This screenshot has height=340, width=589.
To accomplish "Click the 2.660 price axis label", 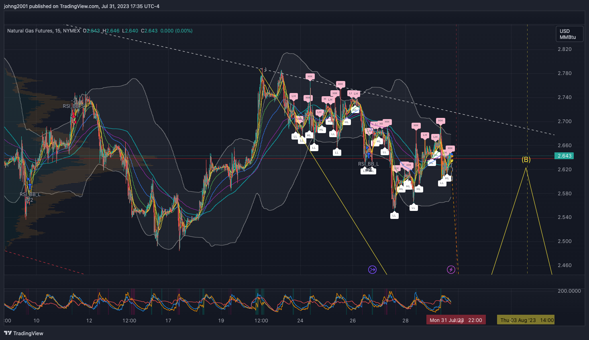I will pyautogui.click(x=565, y=146).
